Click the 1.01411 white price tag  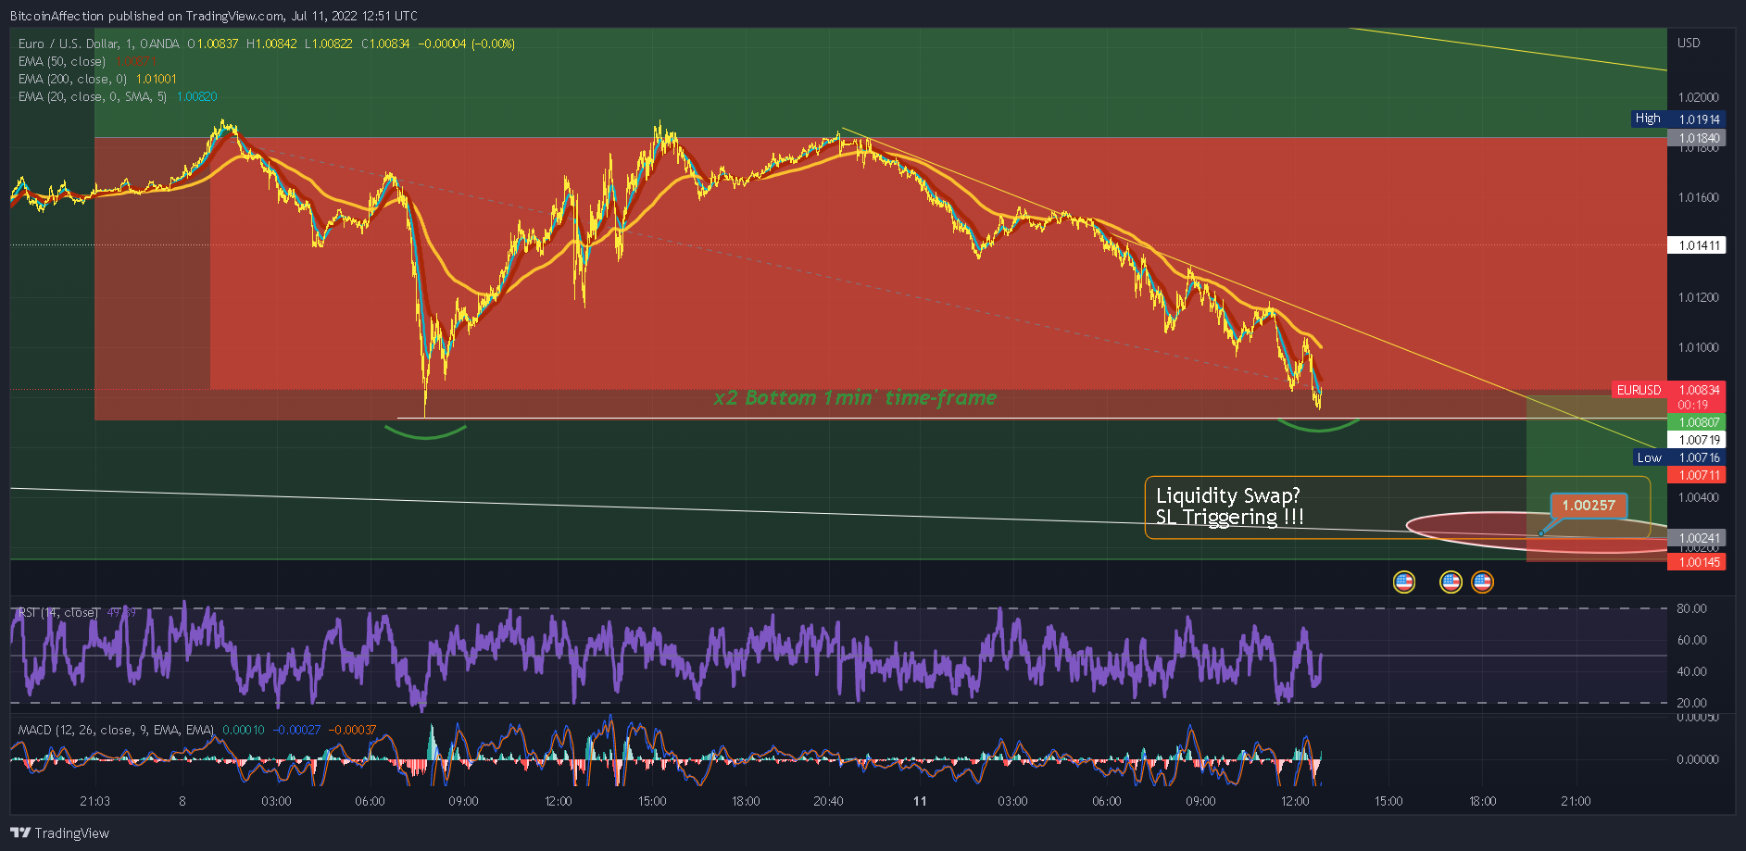pos(1696,245)
